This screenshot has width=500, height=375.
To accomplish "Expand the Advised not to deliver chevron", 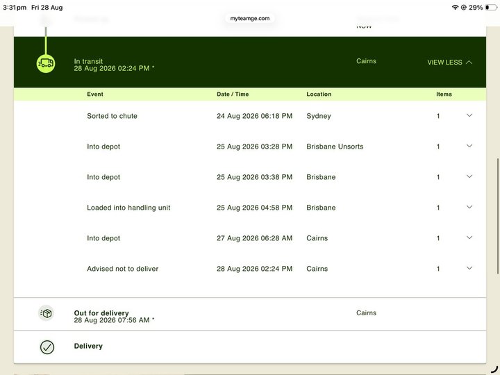I will pyautogui.click(x=469, y=268).
